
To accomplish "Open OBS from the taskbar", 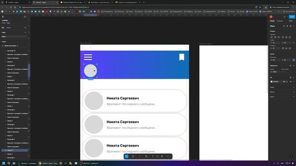I will (89, 163).
